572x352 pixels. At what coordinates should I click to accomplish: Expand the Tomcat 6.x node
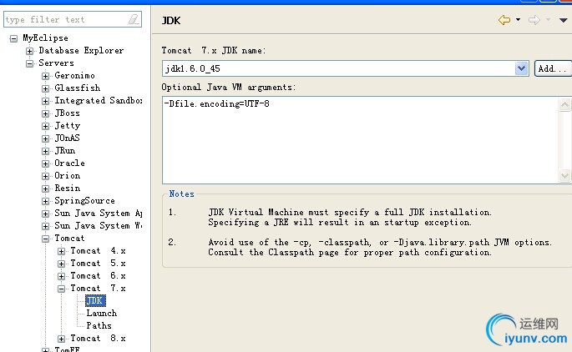click(x=61, y=276)
